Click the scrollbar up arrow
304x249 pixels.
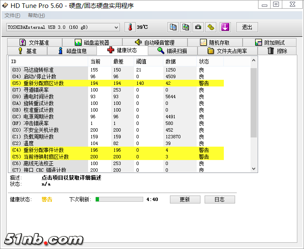[253, 60]
